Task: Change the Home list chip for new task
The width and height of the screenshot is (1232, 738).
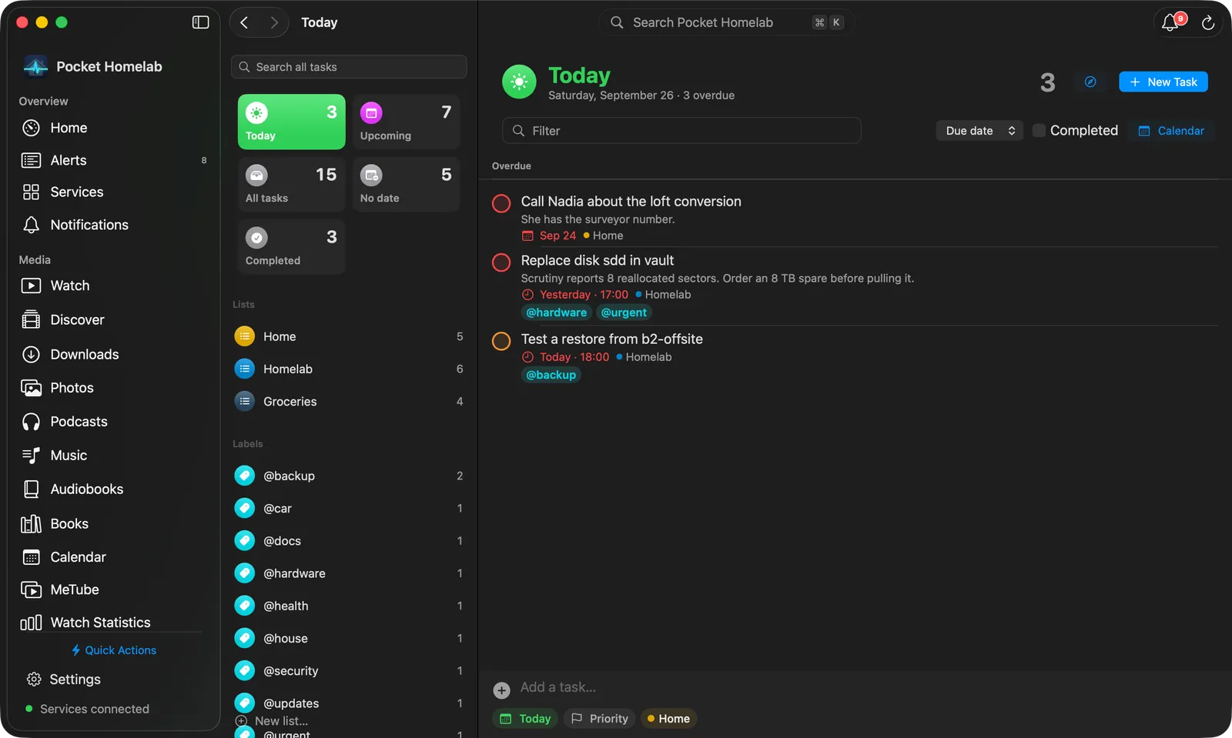Action: [668, 718]
